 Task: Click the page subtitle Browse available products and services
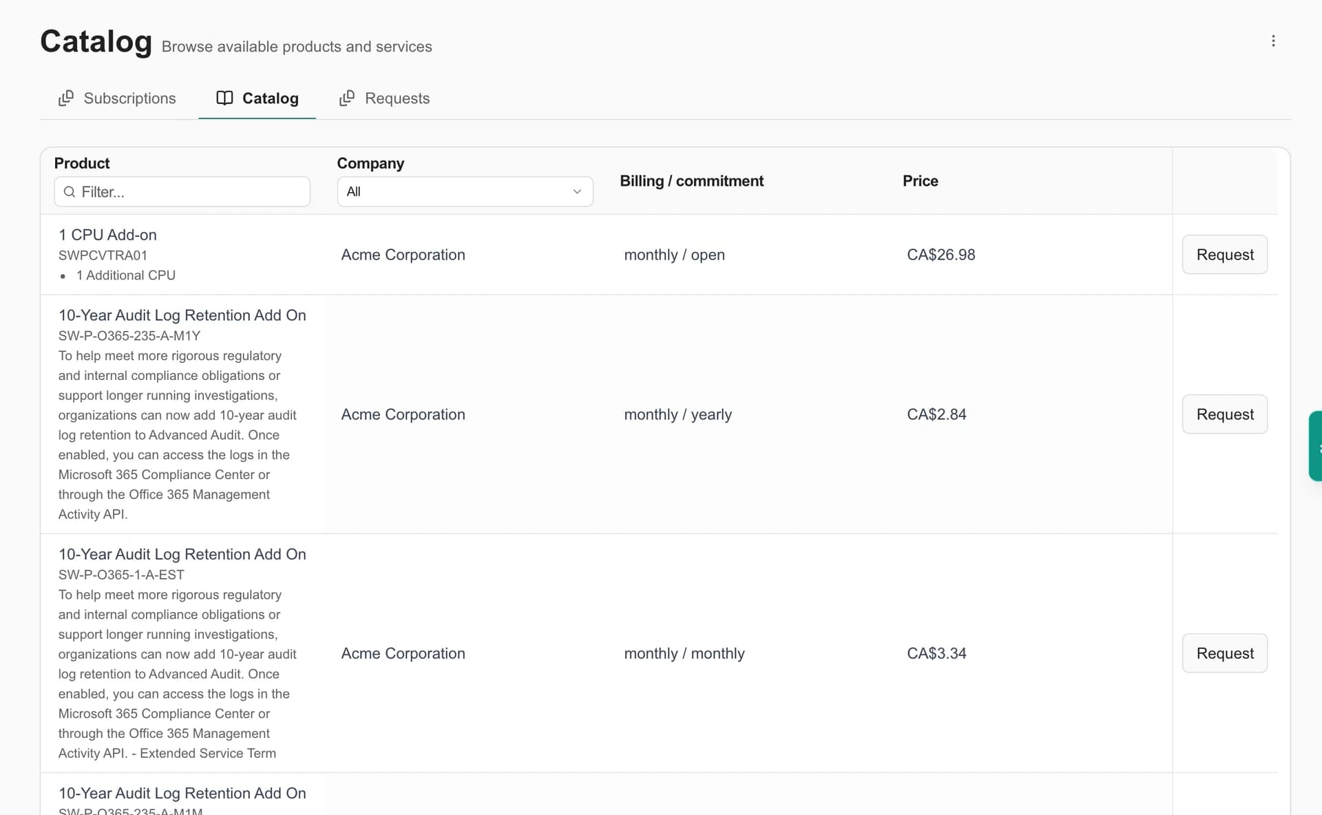297,47
